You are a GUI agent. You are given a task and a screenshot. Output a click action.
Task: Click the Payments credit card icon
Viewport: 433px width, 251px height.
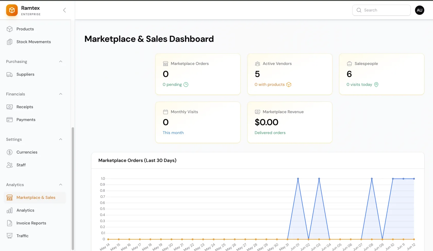pos(10,120)
